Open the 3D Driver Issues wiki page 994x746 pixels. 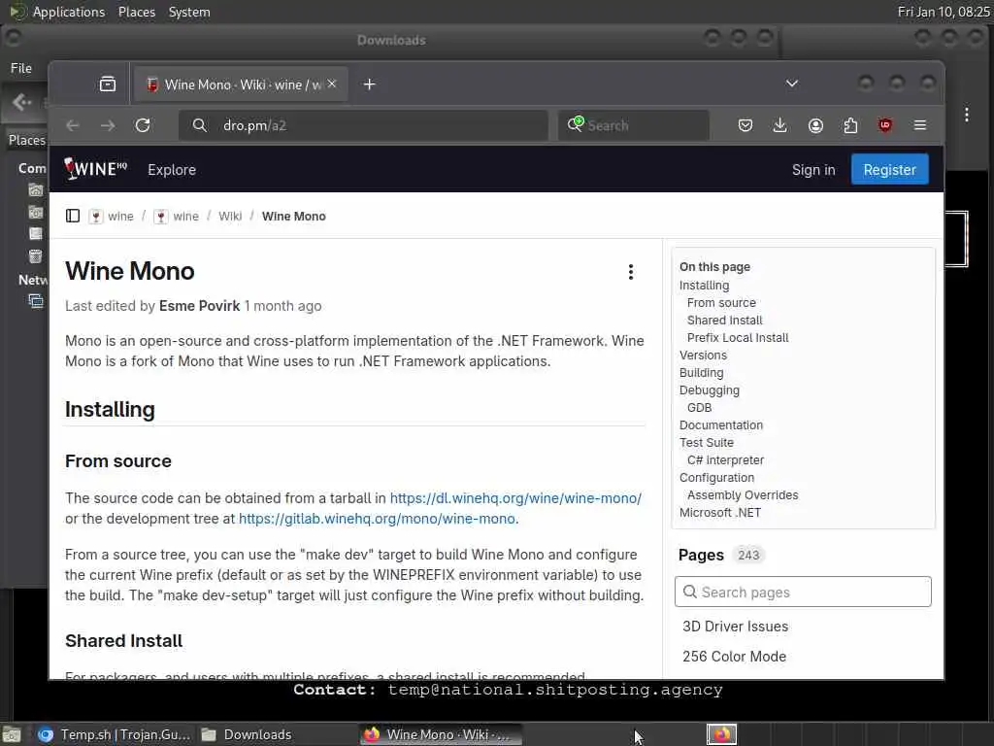tap(736, 627)
